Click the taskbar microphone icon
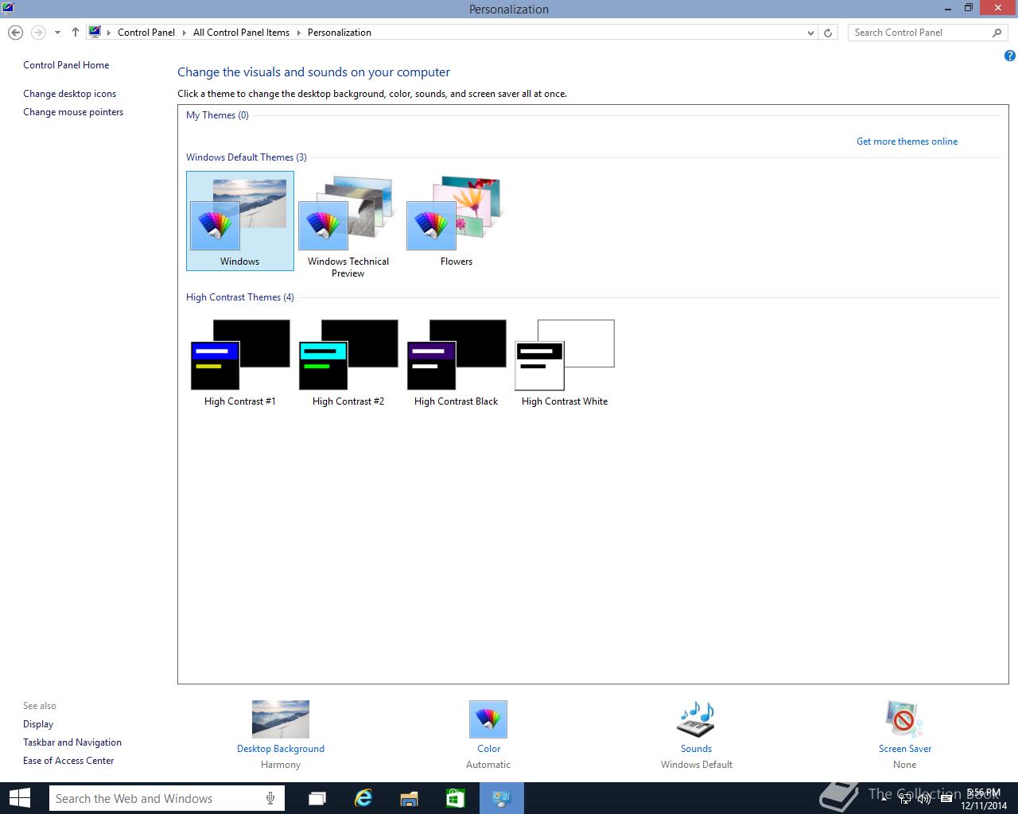The image size is (1018, 814). [270, 798]
